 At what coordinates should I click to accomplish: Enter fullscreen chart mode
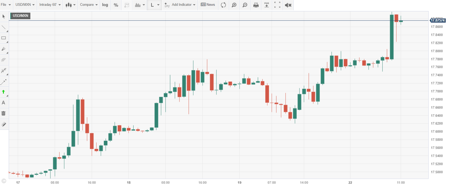(277, 5)
